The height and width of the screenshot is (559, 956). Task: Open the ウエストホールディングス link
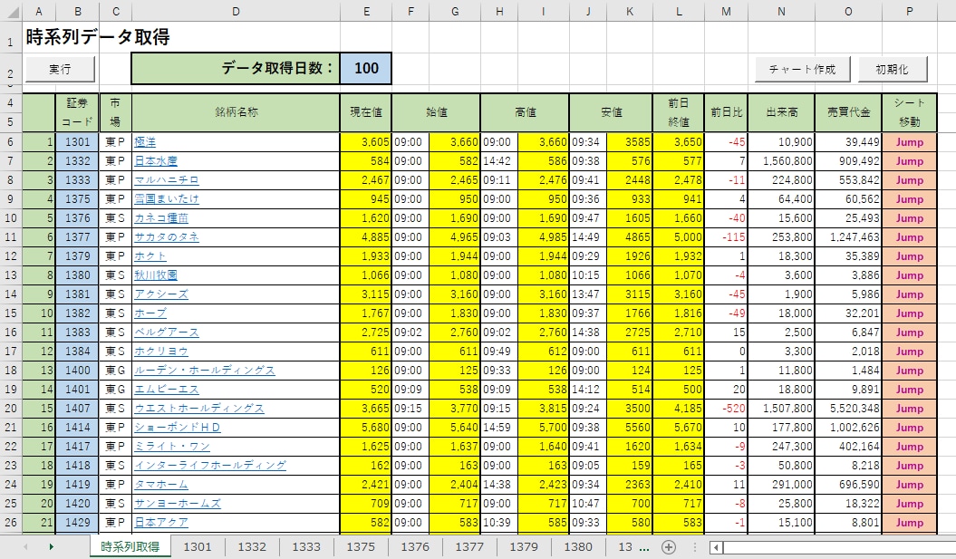point(199,409)
